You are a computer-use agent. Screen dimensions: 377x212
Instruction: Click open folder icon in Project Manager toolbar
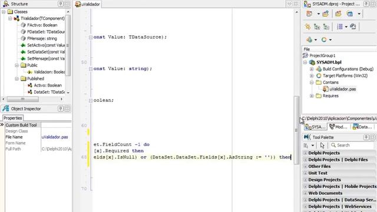pos(338,14)
